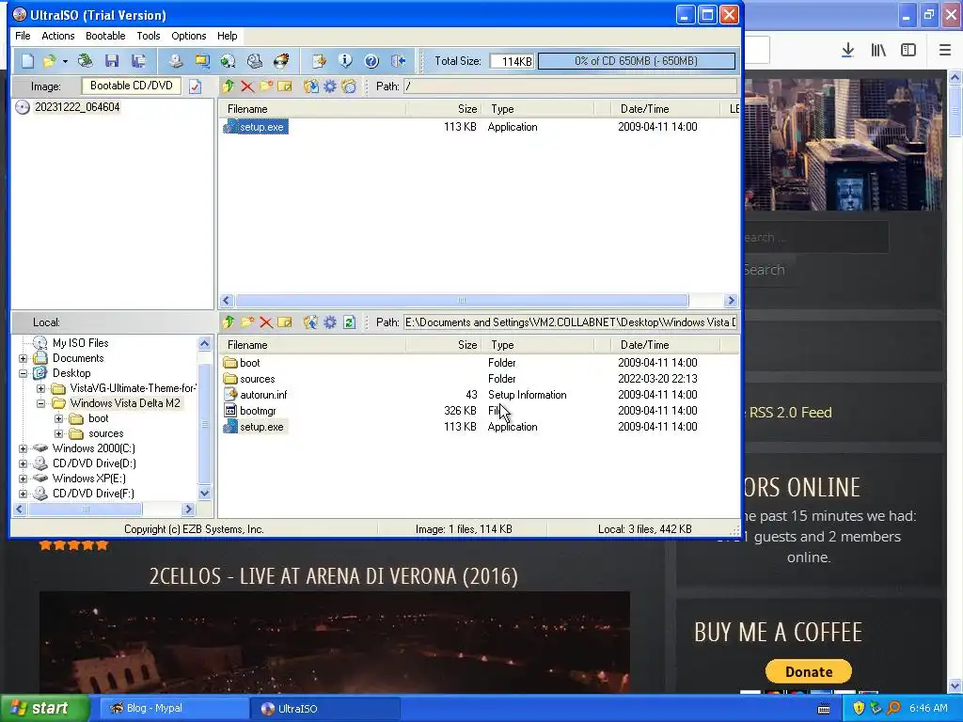Click the Save As toolbar icon

pos(139,61)
